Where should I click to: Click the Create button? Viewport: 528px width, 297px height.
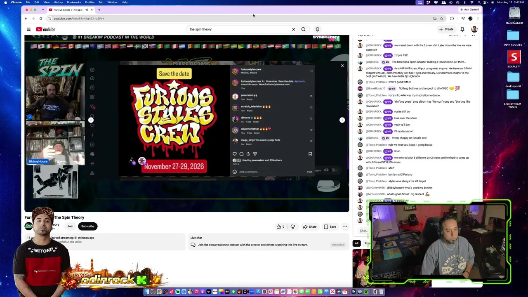point(446,29)
